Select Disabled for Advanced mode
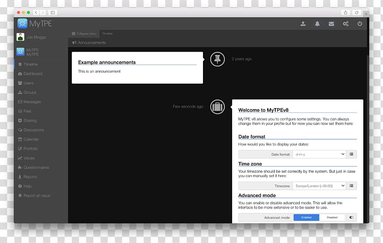Viewport: 383px width, 243px height. click(332, 217)
